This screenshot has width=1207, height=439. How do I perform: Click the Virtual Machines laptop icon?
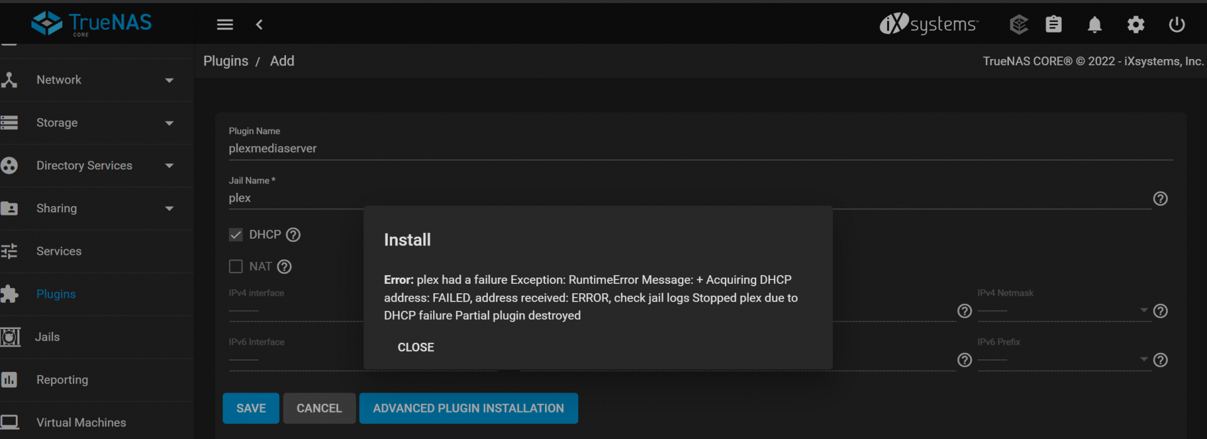(x=9, y=422)
